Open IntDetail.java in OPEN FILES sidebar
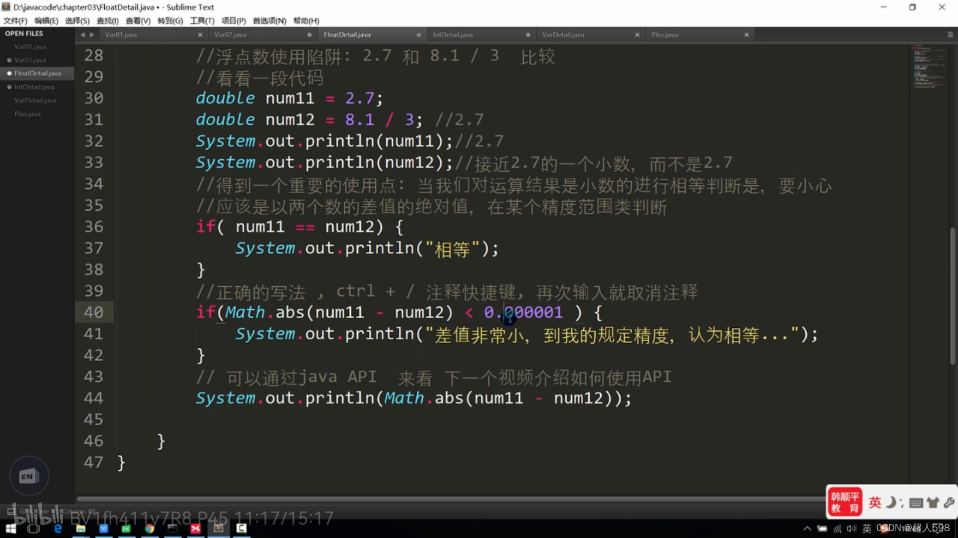The width and height of the screenshot is (958, 538). coord(34,87)
